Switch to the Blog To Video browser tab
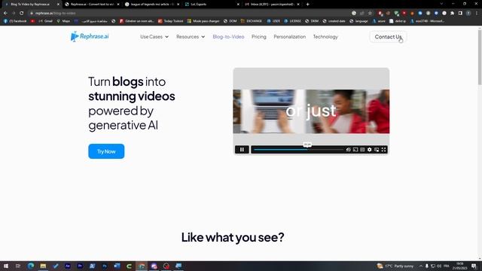The height and width of the screenshot is (271, 482). pos(31,5)
